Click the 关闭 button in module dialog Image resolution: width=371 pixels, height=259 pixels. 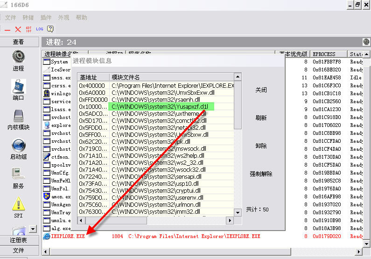[x=261, y=90]
